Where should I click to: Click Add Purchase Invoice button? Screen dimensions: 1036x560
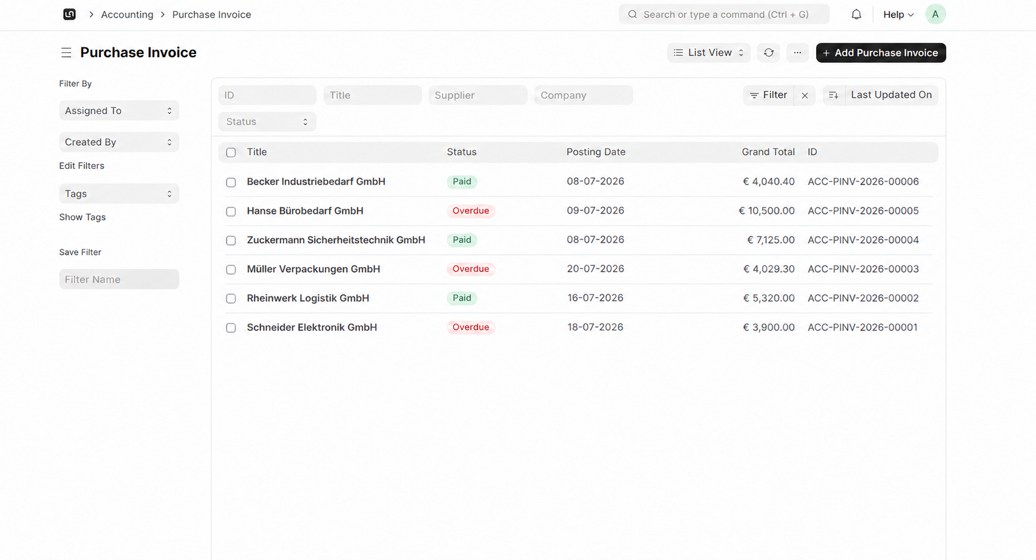tap(881, 53)
